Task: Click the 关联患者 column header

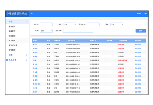Action: [110, 41]
